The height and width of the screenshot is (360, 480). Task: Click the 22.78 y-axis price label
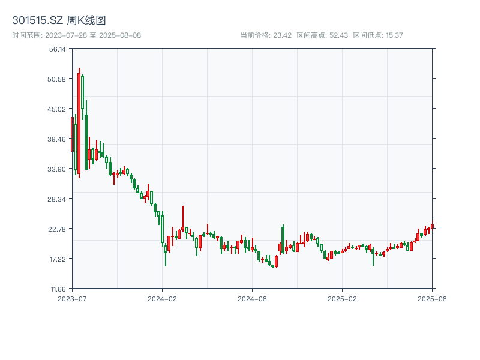coord(58,229)
